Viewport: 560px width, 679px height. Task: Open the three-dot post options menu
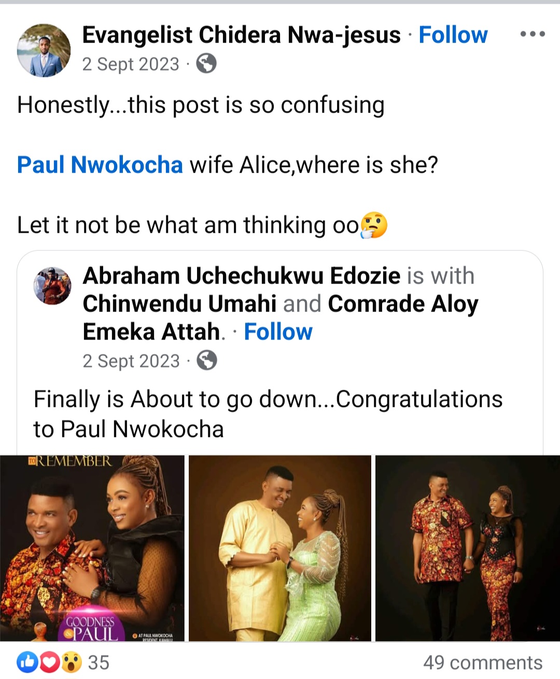coord(532,35)
